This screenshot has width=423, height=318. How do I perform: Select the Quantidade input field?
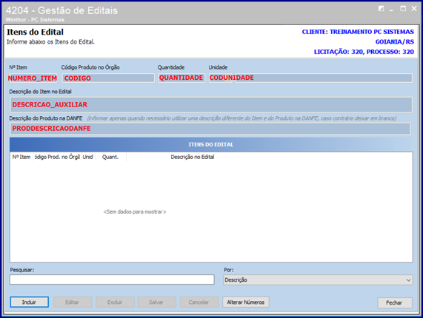pos(181,78)
